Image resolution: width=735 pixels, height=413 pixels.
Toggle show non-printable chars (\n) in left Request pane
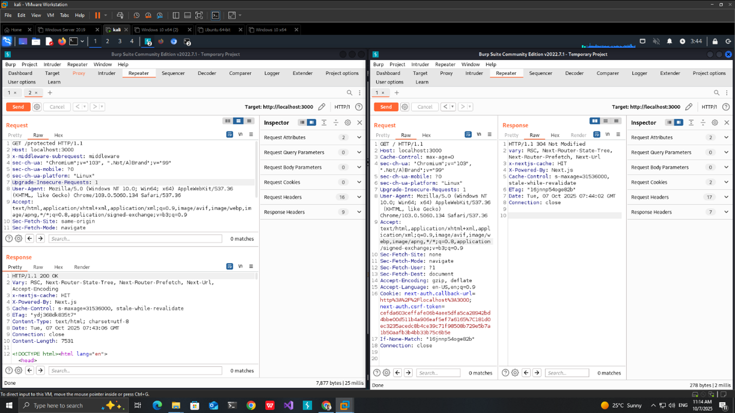[x=241, y=135]
